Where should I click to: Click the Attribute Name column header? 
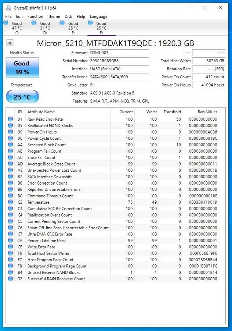click(x=68, y=112)
